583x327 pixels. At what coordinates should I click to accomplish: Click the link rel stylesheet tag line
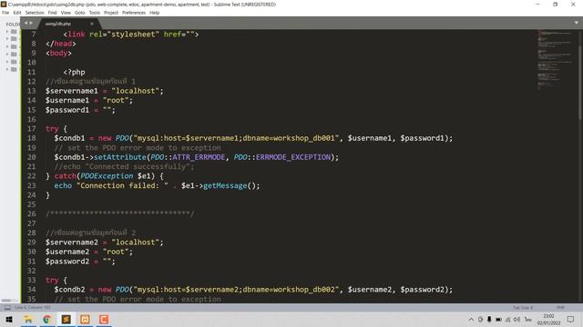131,35
